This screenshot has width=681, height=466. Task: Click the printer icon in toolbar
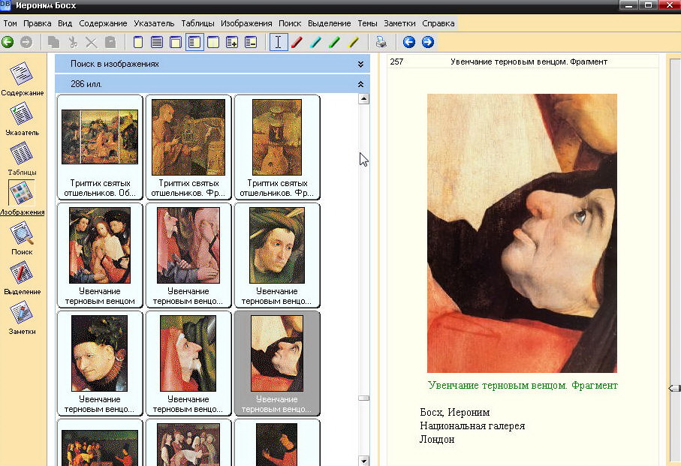coord(381,42)
